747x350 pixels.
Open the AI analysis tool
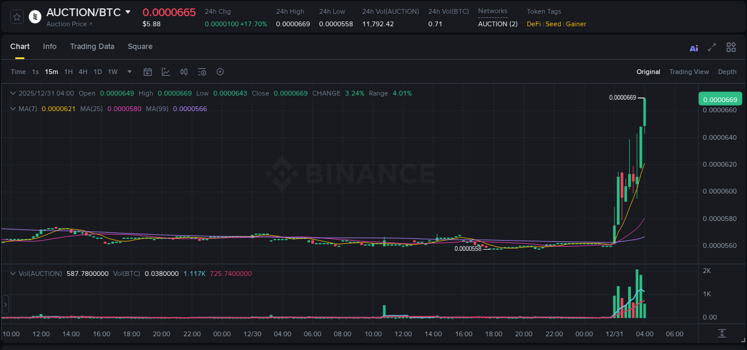click(x=694, y=48)
